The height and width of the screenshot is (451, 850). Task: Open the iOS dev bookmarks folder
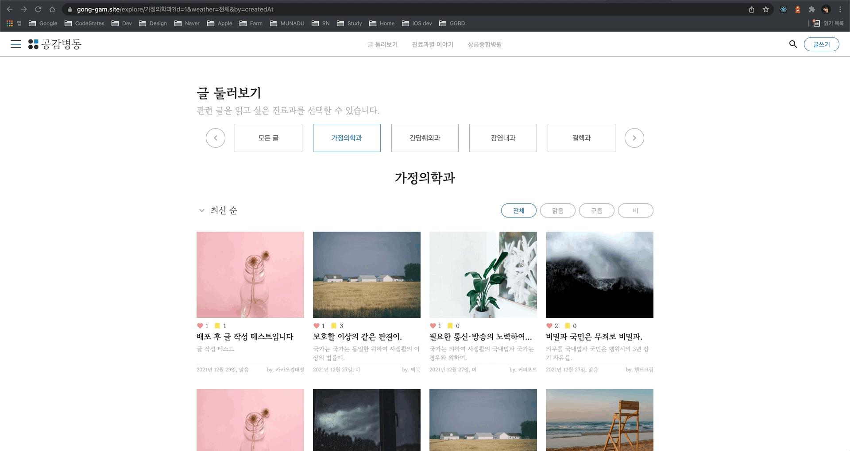point(417,23)
